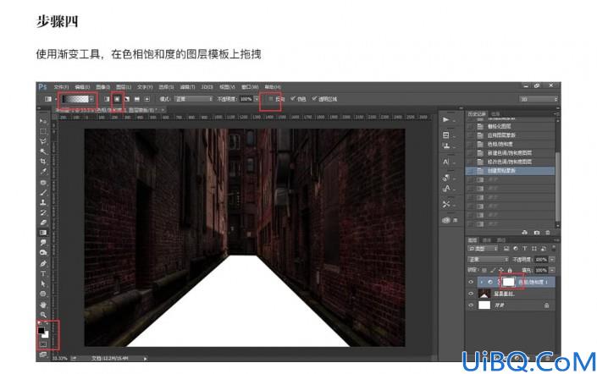
Task: Toggle the Transparency (透明区域) checkbox
Action: (314, 99)
